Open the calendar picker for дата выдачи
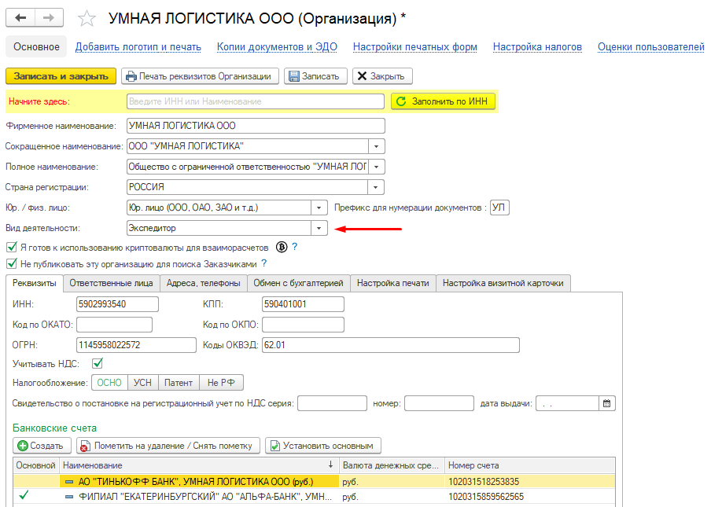The height and width of the screenshot is (507, 722). 607,403
